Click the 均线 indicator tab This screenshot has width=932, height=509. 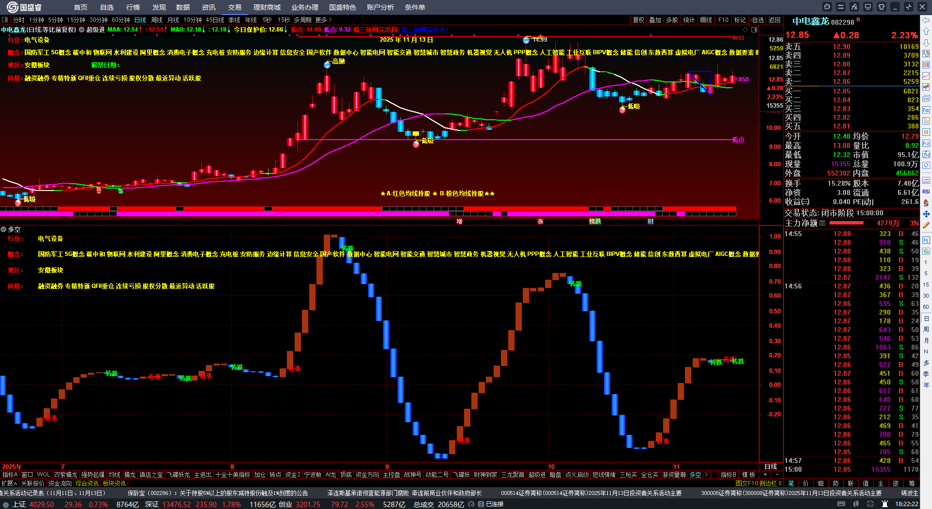point(115,475)
